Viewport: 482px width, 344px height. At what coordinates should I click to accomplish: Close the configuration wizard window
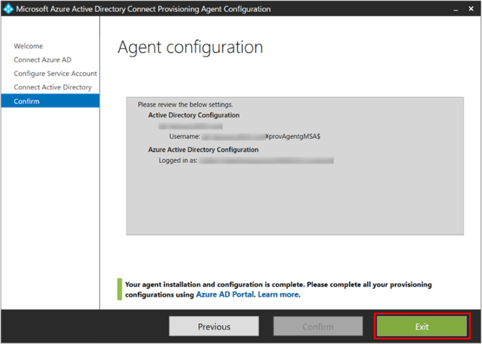(471, 9)
